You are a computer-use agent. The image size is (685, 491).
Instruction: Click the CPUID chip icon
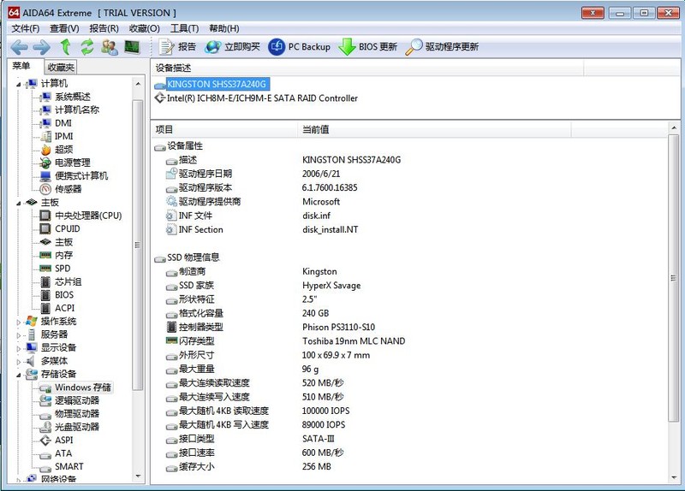tap(45, 228)
